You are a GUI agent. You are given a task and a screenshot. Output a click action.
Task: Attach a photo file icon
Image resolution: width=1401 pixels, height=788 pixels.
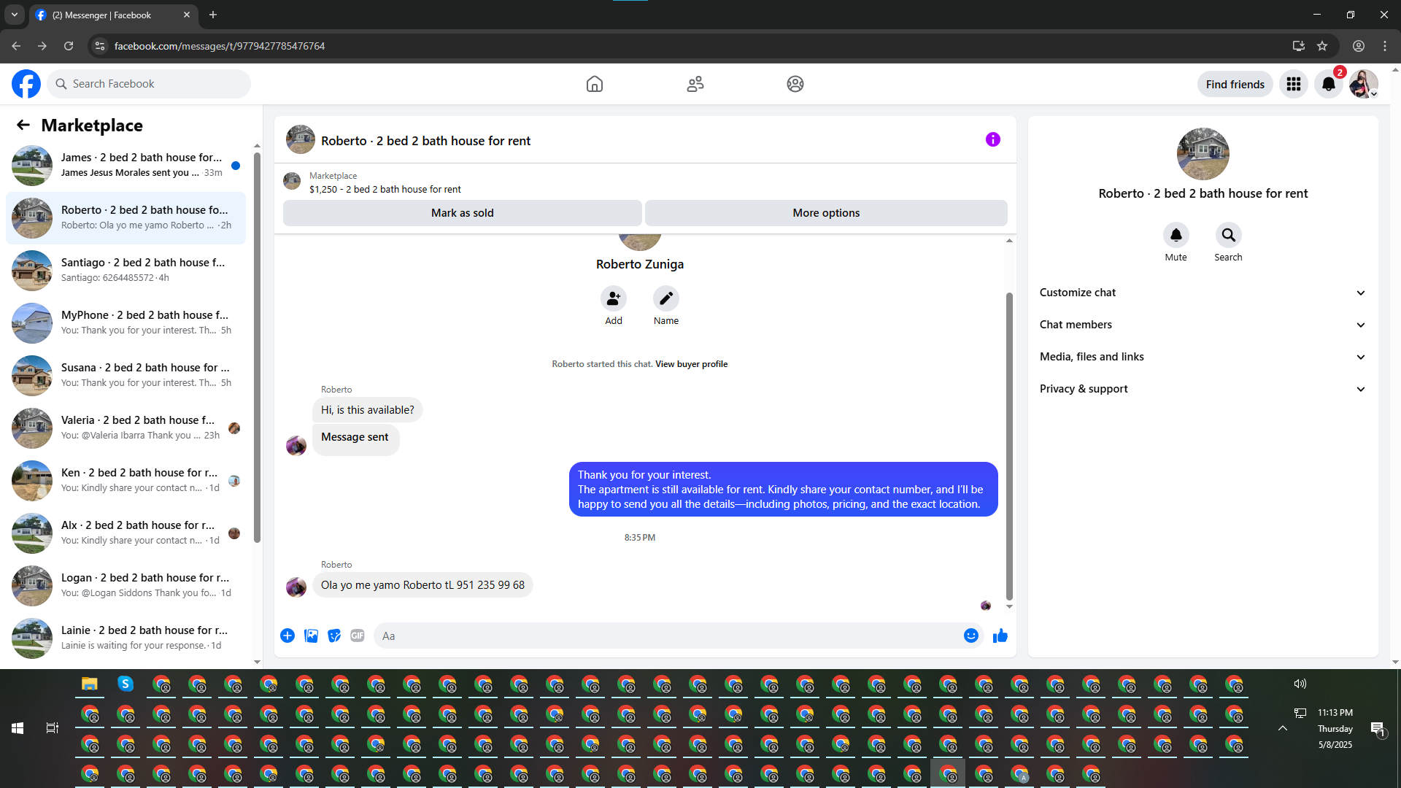311,636
